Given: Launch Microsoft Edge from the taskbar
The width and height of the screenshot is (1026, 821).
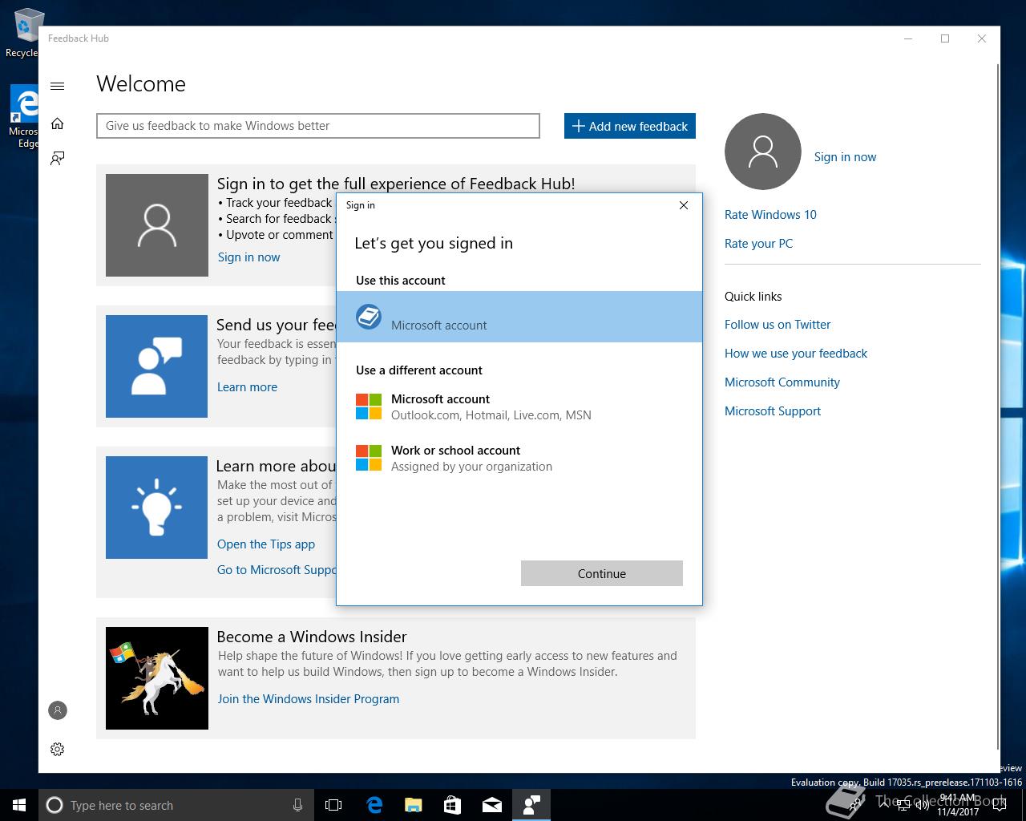Looking at the screenshot, I should 374,805.
